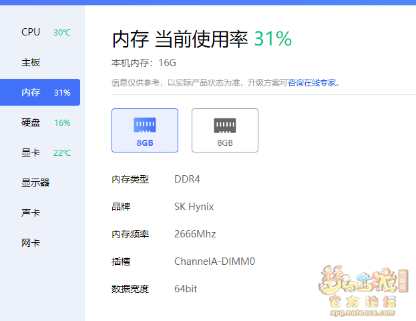Click the DDR4 memory type value
416x321 pixels.
pos(187,179)
